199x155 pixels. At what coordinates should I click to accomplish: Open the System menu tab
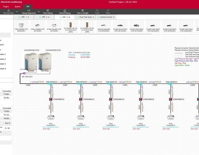(17, 7)
